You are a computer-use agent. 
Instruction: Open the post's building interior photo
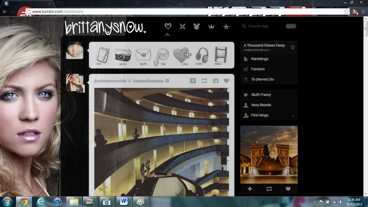(161, 142)
